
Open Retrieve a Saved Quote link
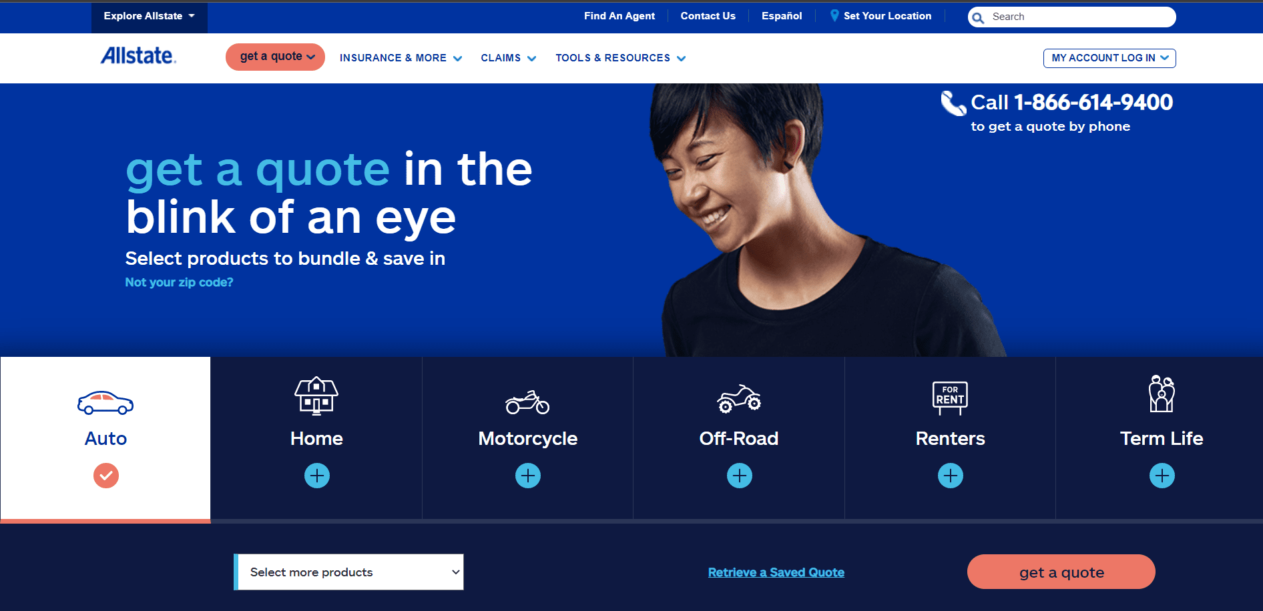coord(776,572)
